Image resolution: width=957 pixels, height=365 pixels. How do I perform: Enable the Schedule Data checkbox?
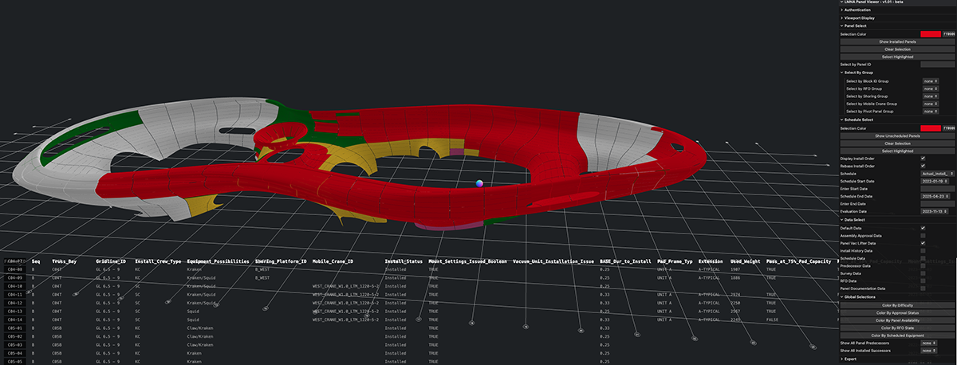point(924,258)
